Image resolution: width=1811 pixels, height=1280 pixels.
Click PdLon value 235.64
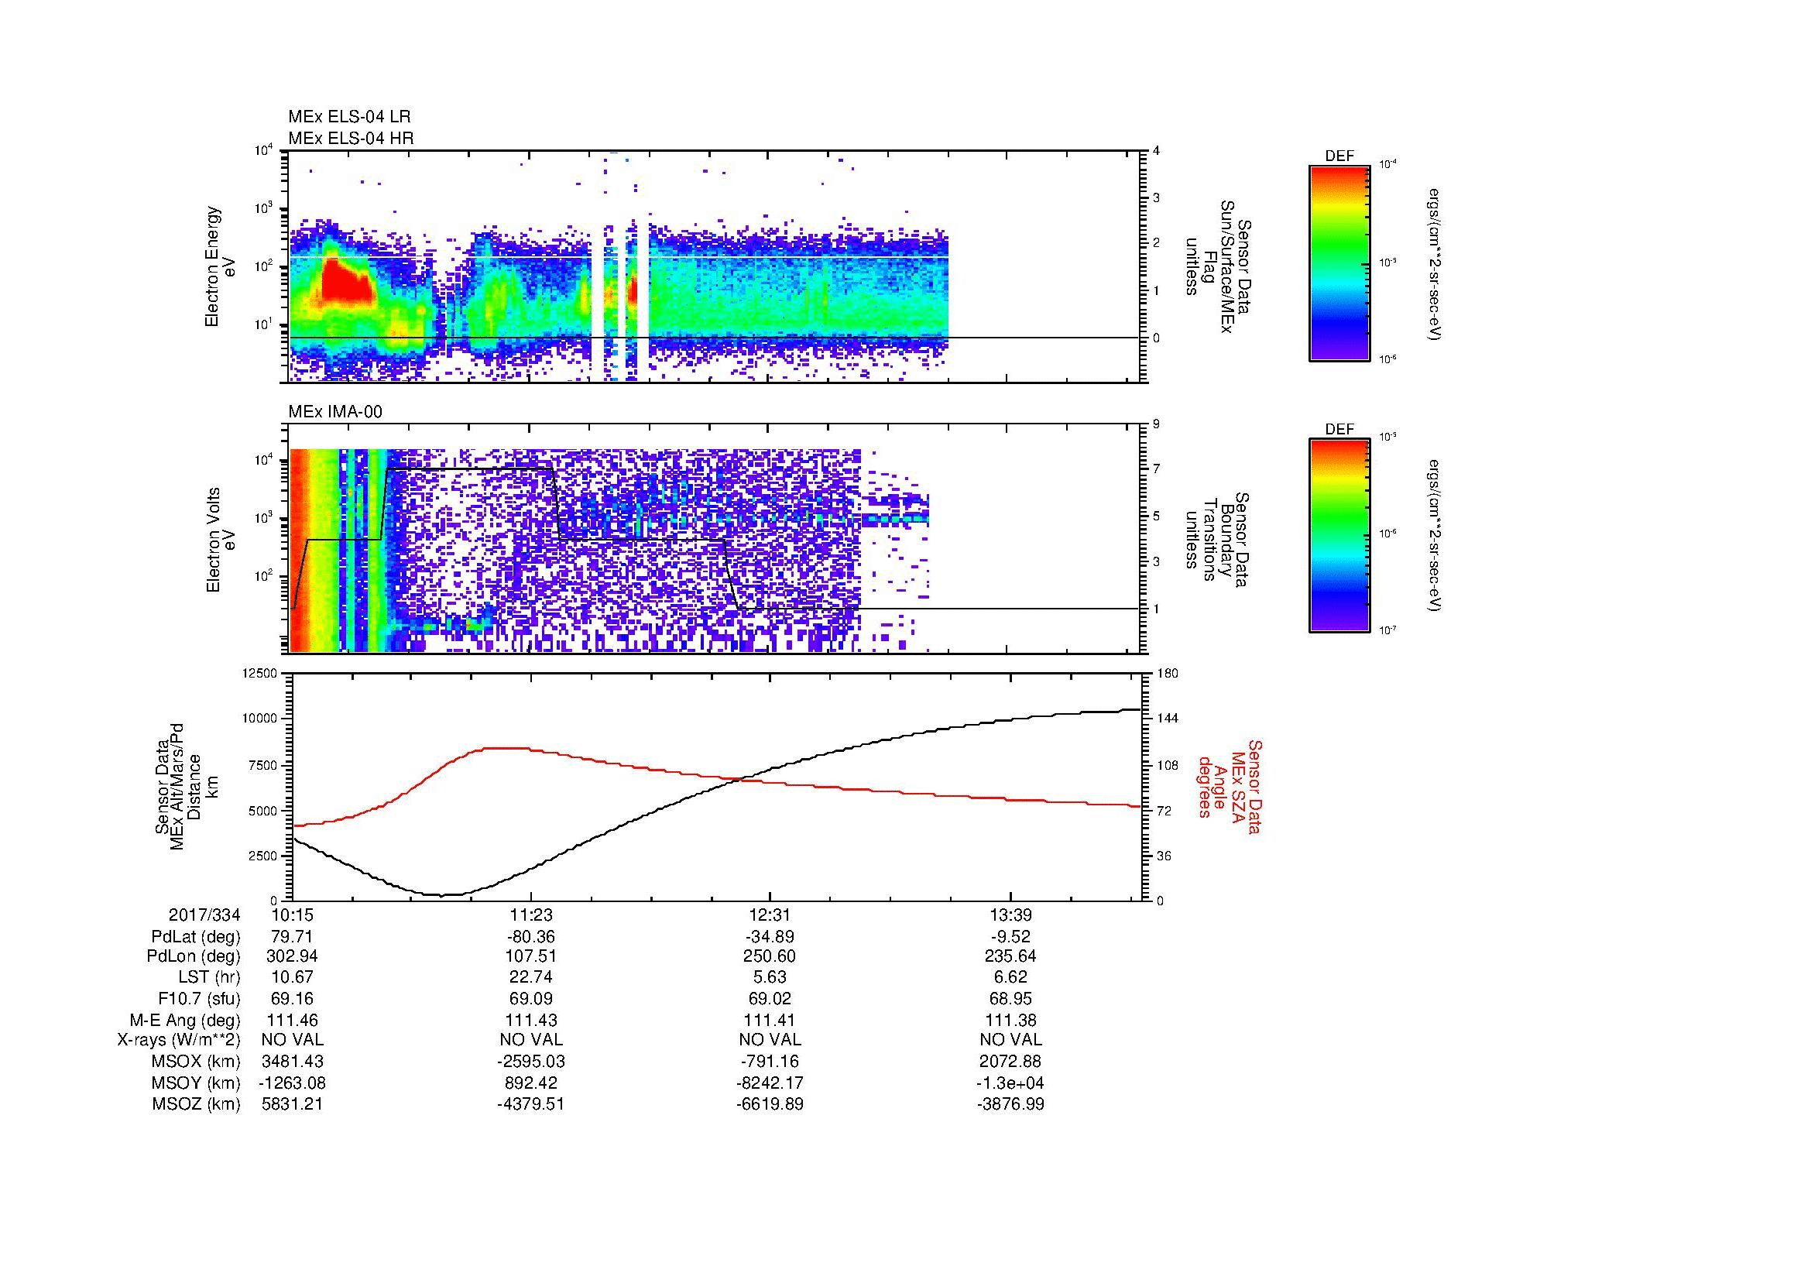click(1010, 956)
